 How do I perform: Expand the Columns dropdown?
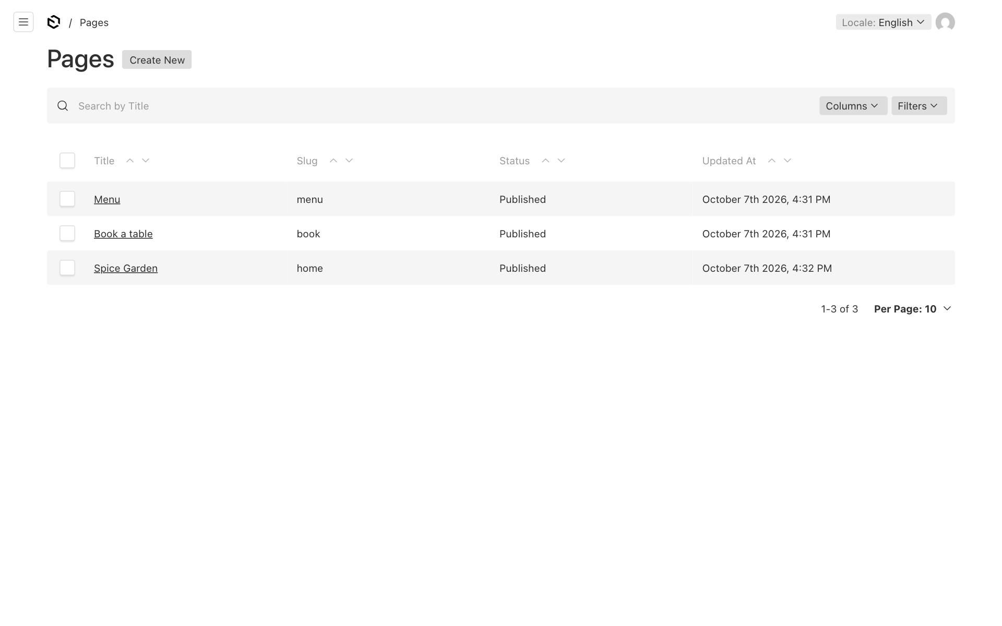click(853, 106)
